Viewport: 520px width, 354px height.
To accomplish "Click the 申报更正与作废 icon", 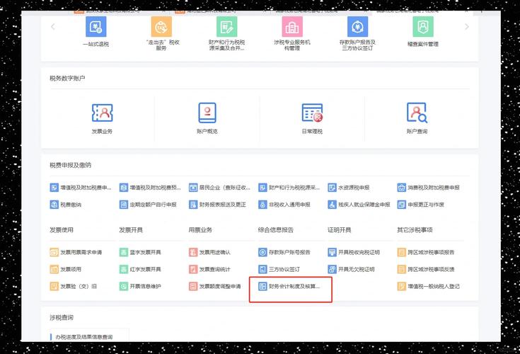I will tap(402, 205).
